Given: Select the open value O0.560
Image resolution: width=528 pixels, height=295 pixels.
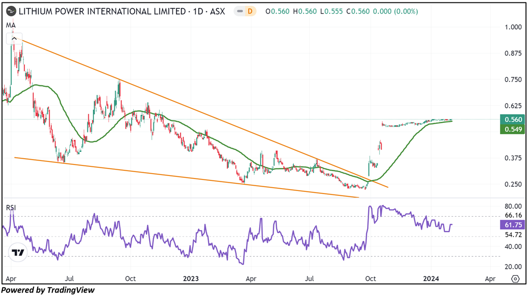Looking at the screenshot, I should tap(278, 12).
